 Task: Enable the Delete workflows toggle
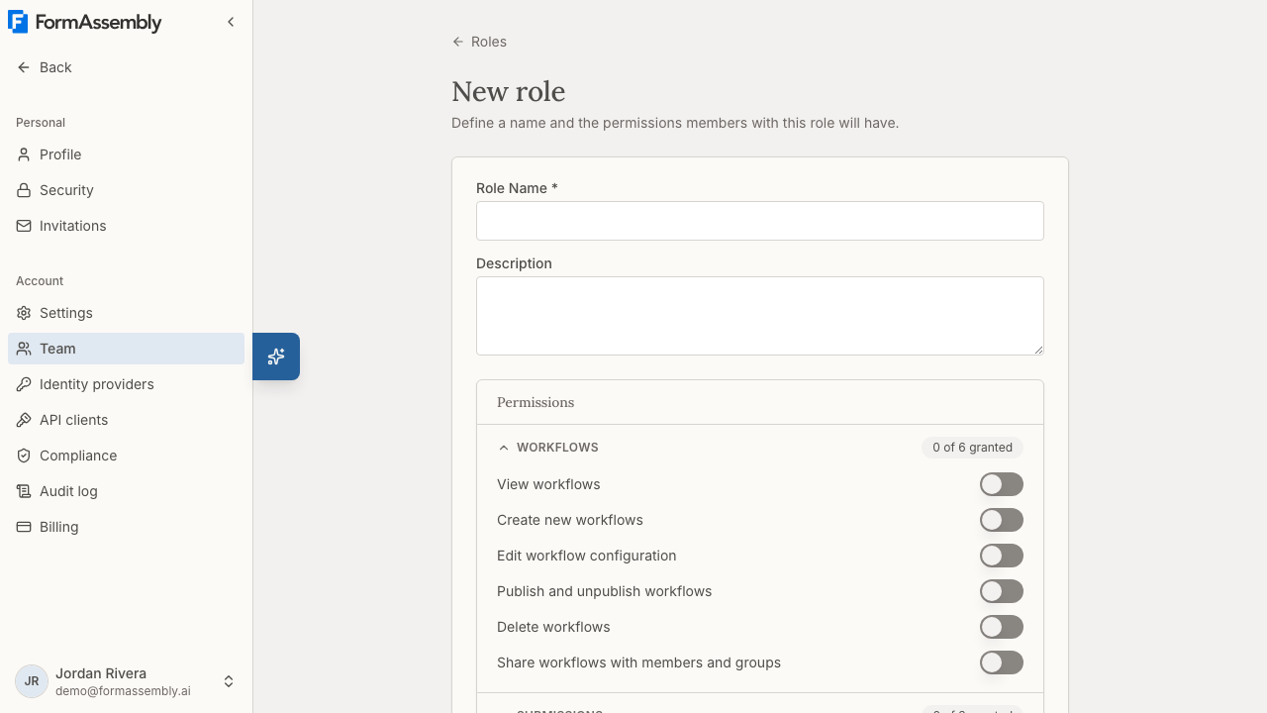[1002, 627]
